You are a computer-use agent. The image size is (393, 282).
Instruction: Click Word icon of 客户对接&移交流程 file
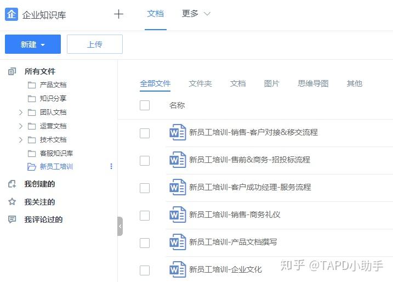click(178, 132)
